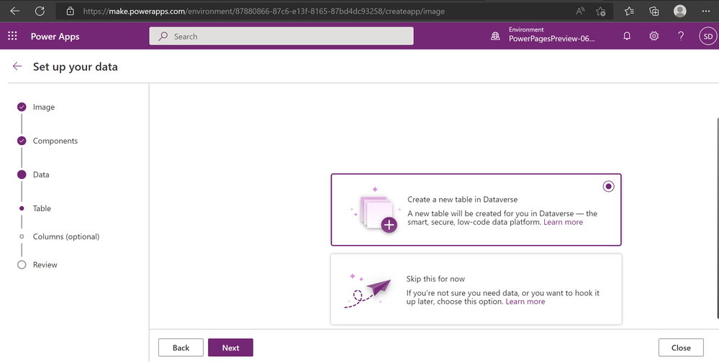Click the Power Apps title
The height and width of the screenshot is (362, 719).
pyautogui.click(x=55, y=37)
